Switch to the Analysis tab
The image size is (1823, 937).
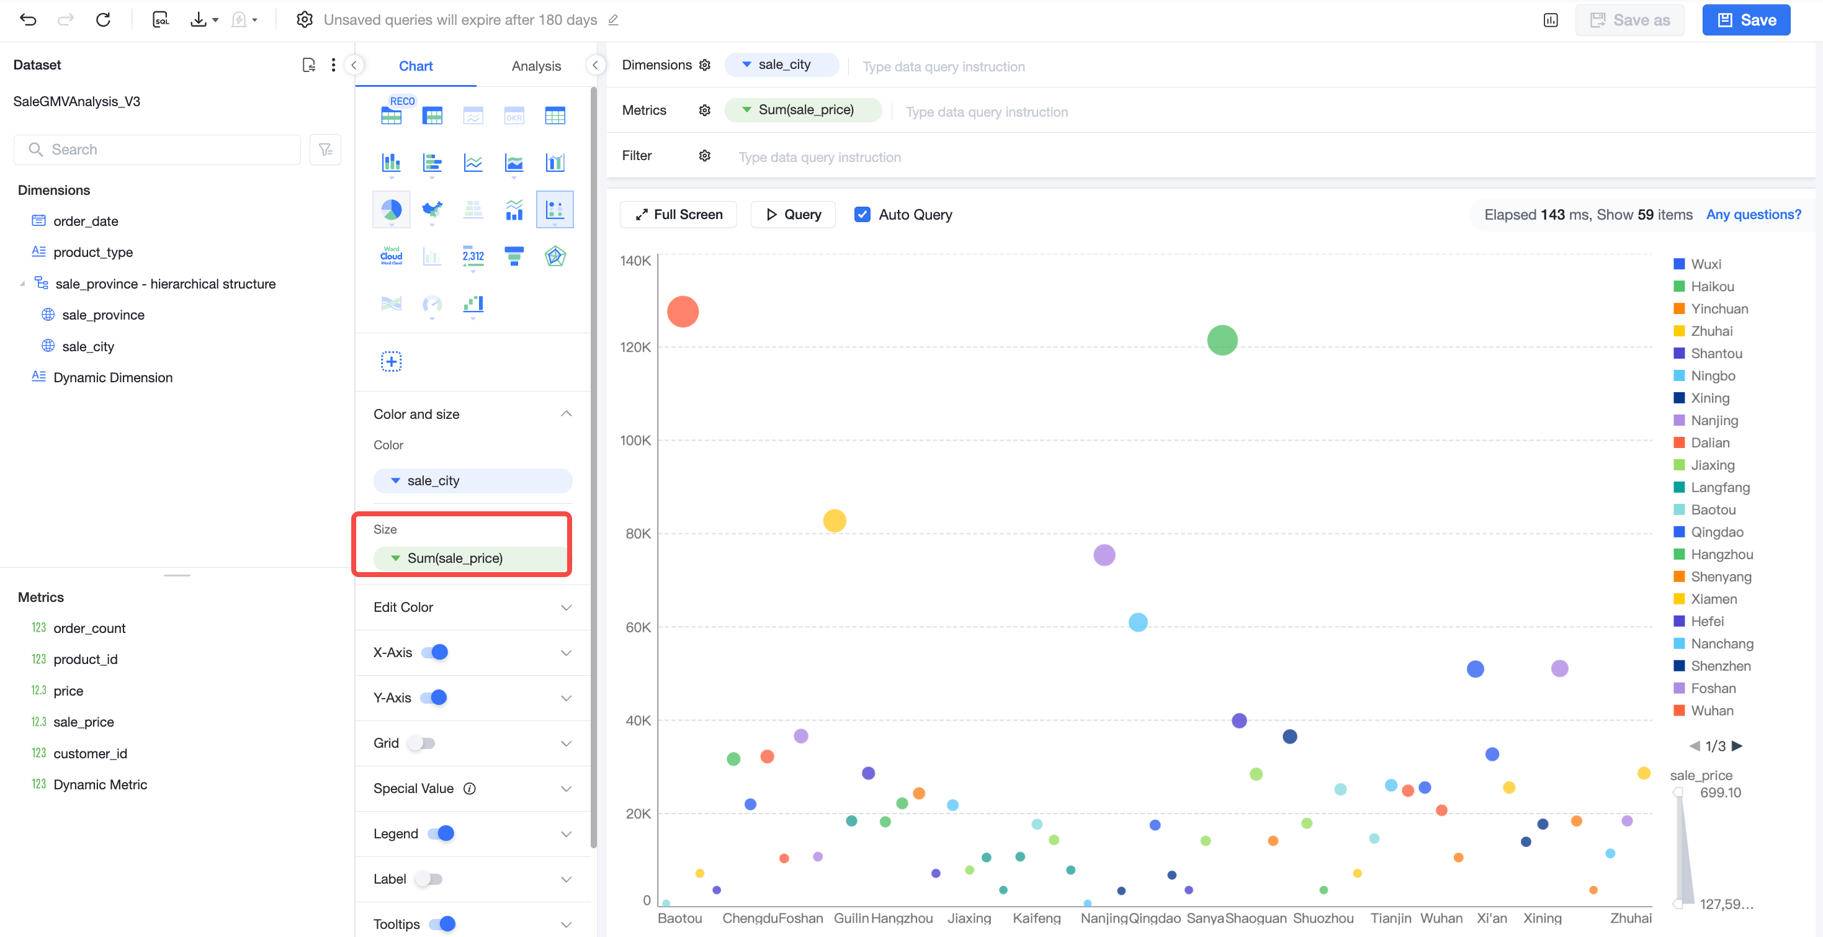pyautogui.click(x=535, y=66)
